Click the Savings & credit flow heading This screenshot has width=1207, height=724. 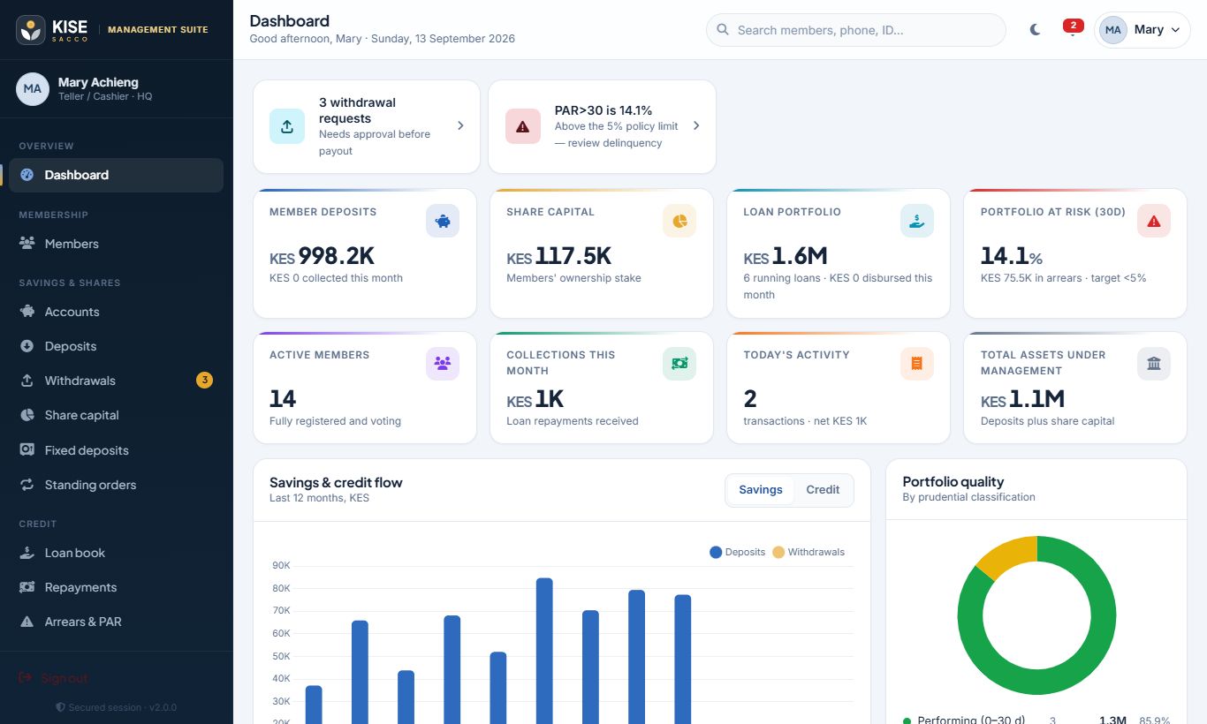[336, 482]
